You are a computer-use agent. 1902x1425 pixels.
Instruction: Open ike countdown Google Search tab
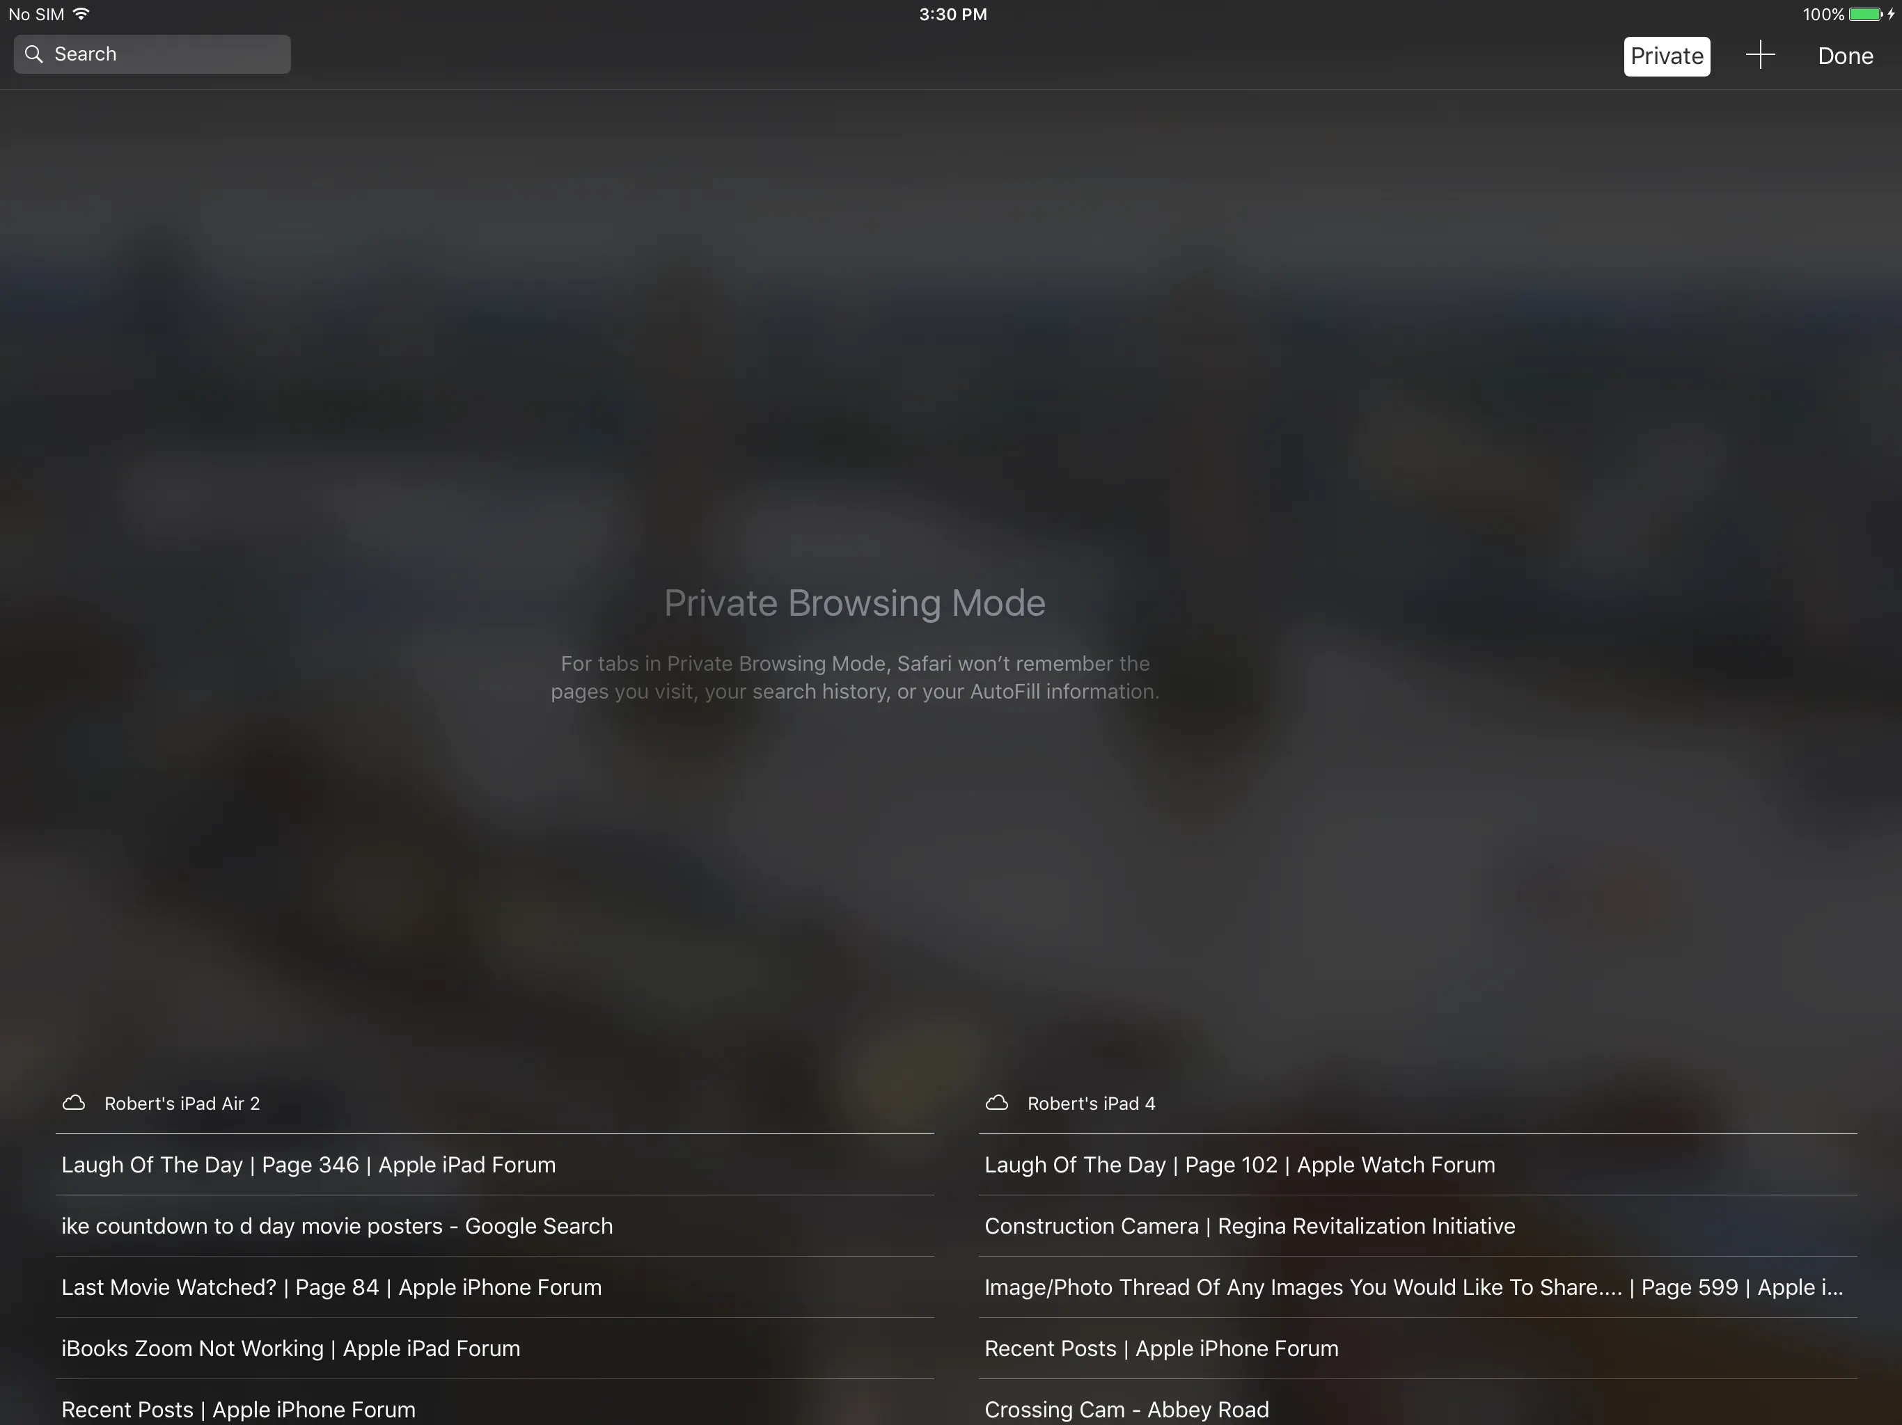click(x=336, y=1225)
